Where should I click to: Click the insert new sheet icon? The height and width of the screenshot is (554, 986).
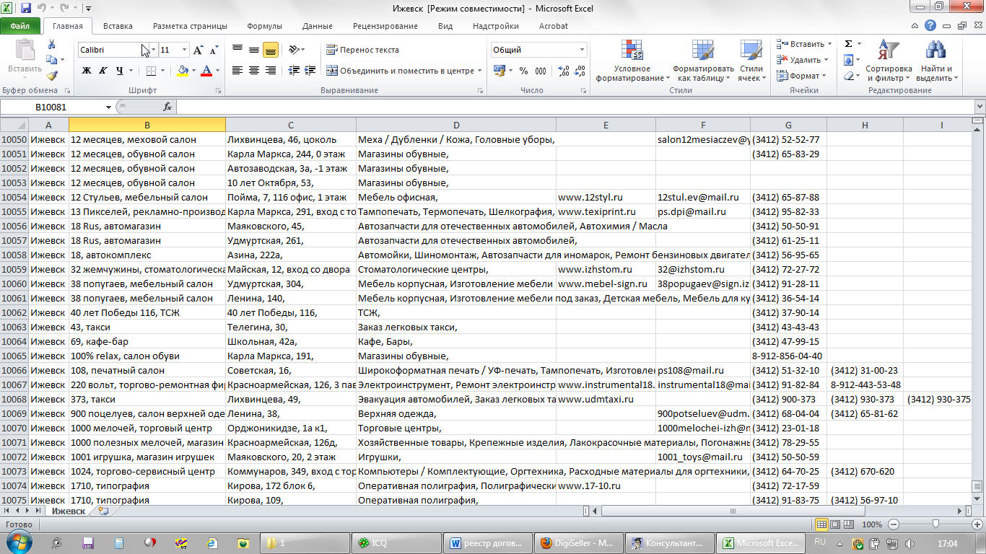[103, 511]
